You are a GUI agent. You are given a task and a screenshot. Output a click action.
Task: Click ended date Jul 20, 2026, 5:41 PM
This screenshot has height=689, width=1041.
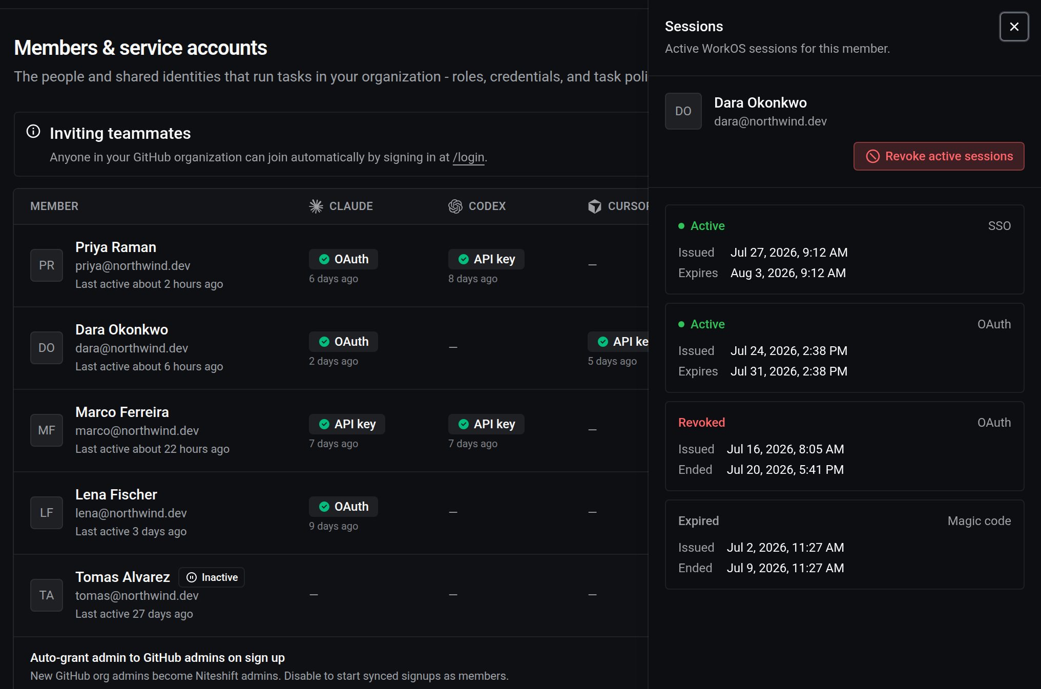coord(785,470)
